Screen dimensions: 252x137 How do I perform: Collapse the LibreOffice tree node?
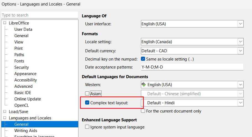pyautogui.click(x=5, y=23)
